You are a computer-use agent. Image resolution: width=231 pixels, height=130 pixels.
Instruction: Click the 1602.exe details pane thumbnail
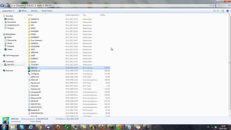(6, 120)
